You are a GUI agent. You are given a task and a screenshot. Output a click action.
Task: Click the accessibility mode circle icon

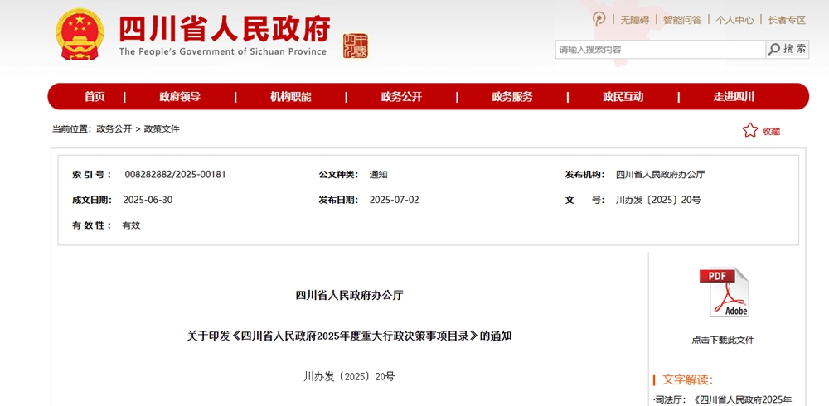pyautogui.click(x=599, y=19)
